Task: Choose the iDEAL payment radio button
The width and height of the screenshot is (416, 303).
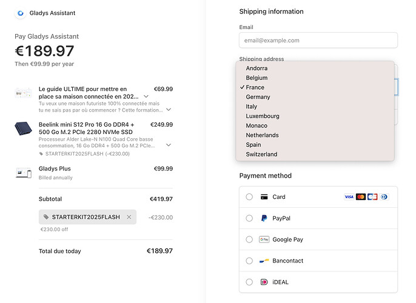Action: click(249, 282)
